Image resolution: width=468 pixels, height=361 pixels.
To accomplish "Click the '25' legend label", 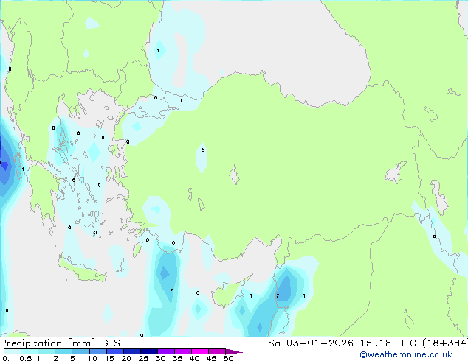I will point(143,358).
